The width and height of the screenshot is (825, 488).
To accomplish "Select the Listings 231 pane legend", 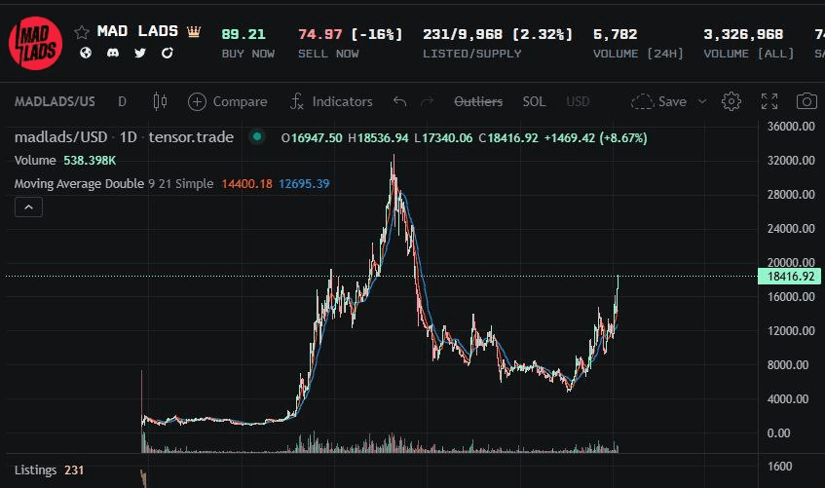I will coord(49,469).
